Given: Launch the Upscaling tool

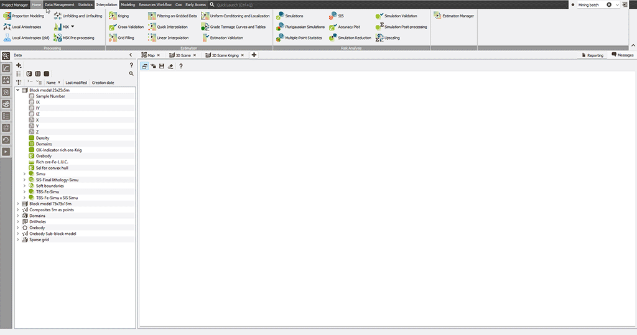Looking at the screenshot, I should click(x=388, y=38).
